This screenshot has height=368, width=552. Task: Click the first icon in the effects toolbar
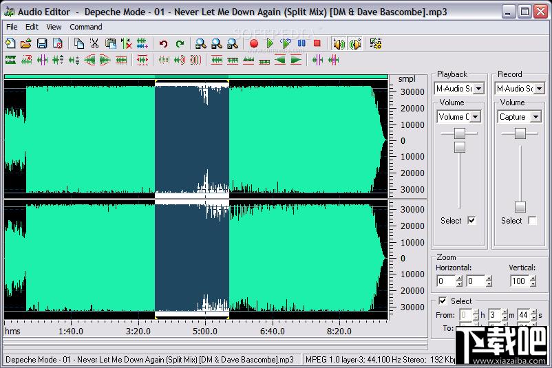[x=10, y=60]
